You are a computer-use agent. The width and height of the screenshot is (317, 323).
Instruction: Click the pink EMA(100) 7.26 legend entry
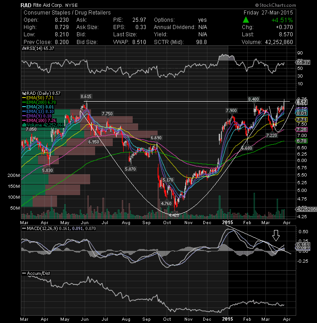[x=39, y=121]
